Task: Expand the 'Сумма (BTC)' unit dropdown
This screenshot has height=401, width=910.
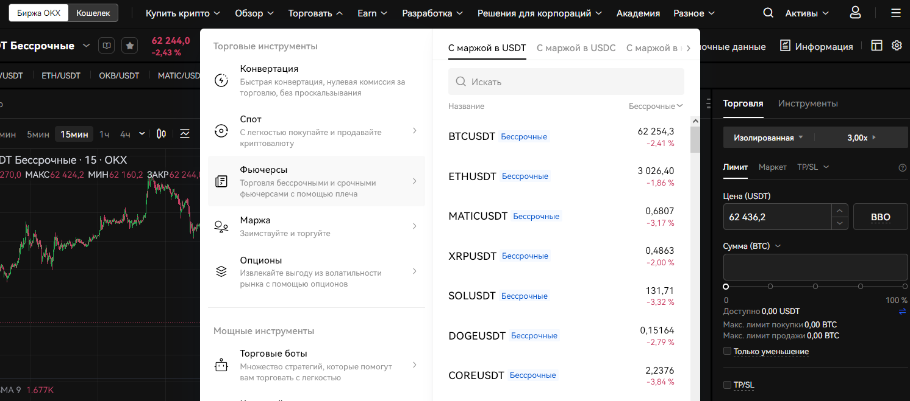Action: click(778, 246)
